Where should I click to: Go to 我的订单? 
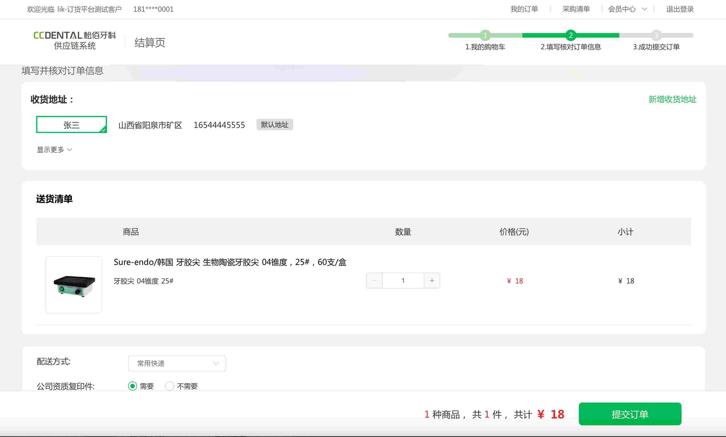coord(524,9)
